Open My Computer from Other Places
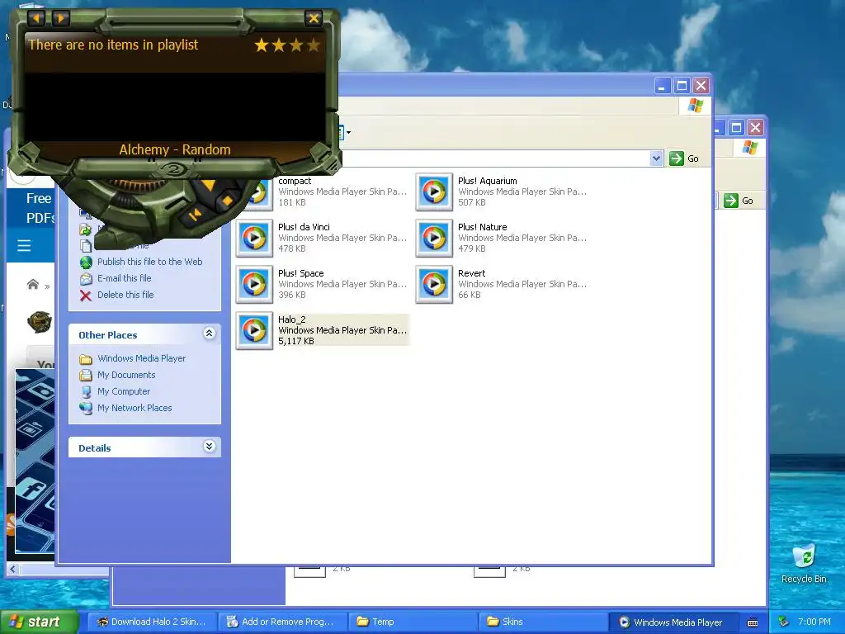Viewport: 845px width, 634px height. (x=124, y=391)
